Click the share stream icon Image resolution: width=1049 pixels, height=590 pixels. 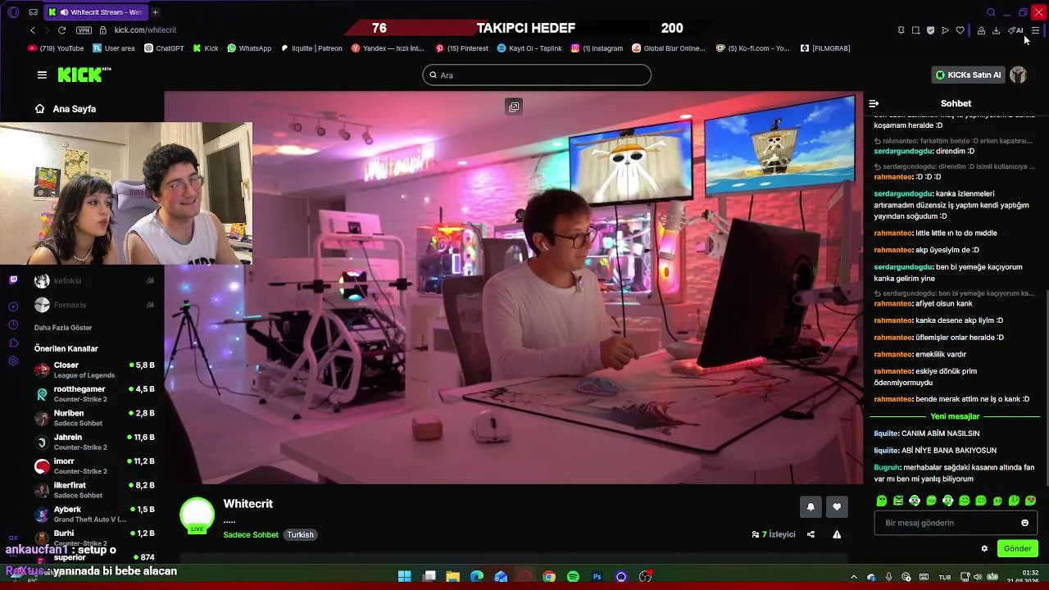pyautogui.click(x=811, y=534)
